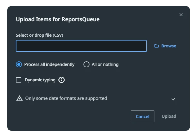
Task: Click the word 'ReportsQueue' in the title
Action: (80, 19)
